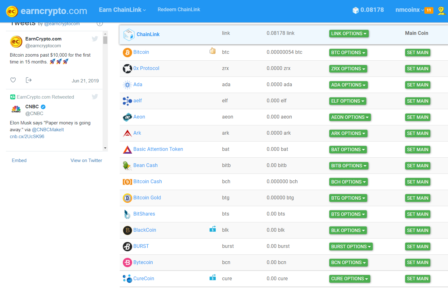Image resolution: width=448 pixels, height=288 pixels.
Task: Expand ADA OPTIONS dropdown
Action: click(x=349, y=85)
